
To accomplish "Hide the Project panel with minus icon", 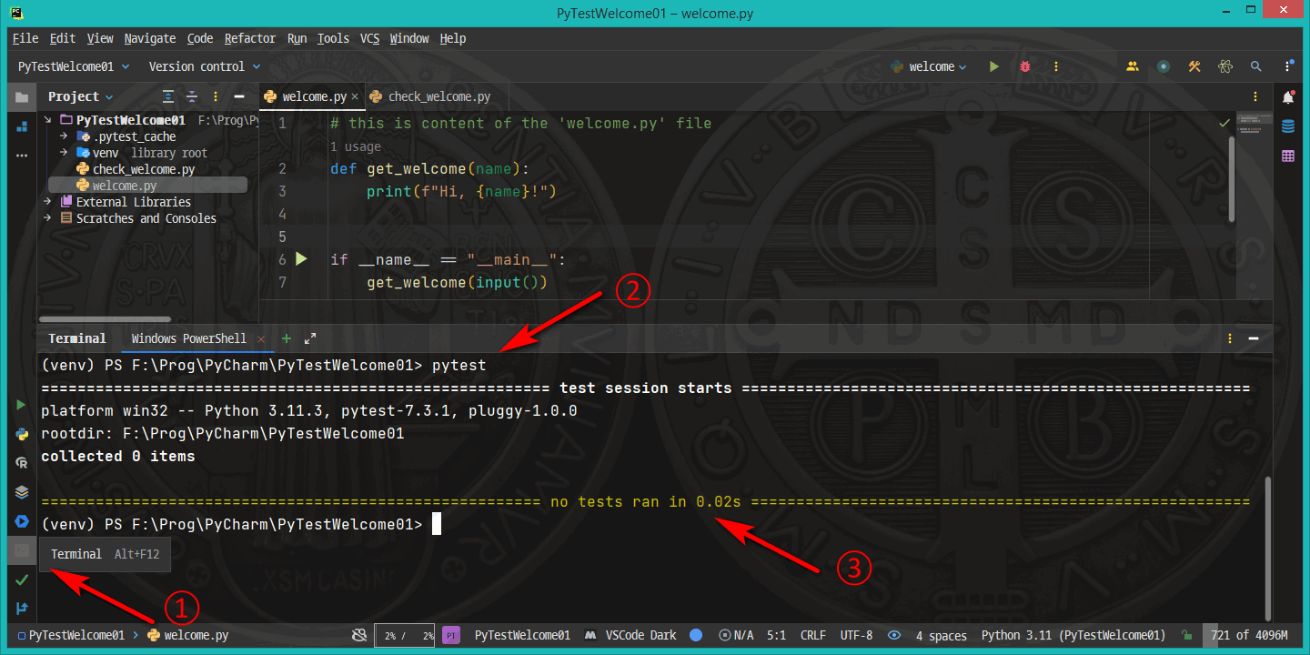I will click(239, 96).
